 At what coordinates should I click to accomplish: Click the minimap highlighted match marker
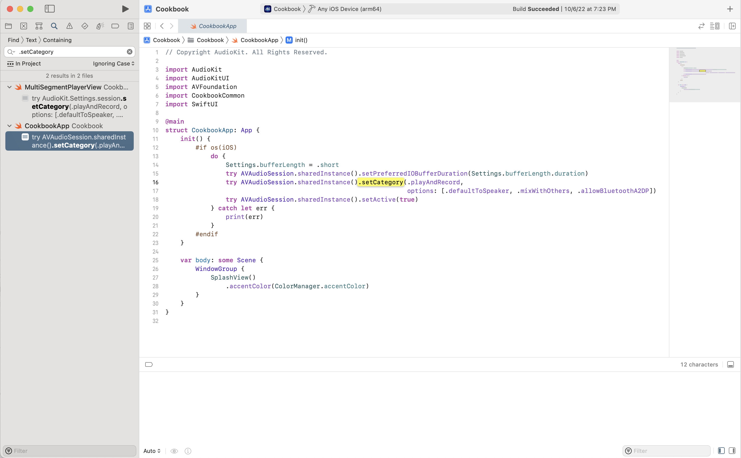pyautogui.click(x=702, y=71)
